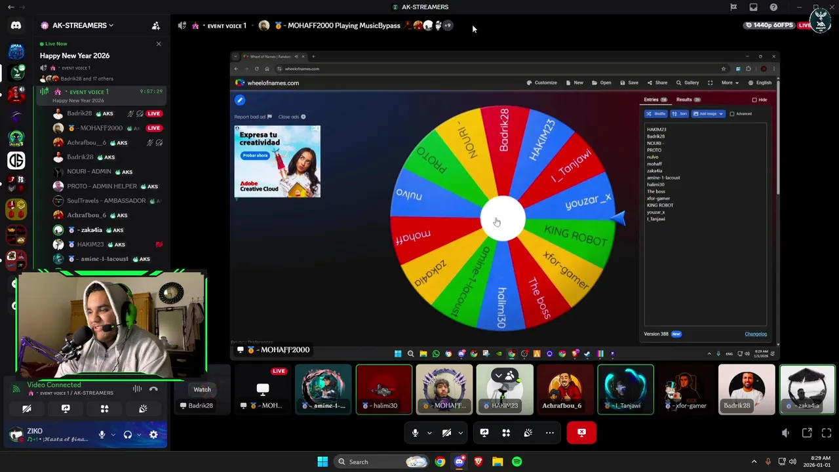
Task: Check the Advanced checkbox in entries panel
Action: (732, 114)
